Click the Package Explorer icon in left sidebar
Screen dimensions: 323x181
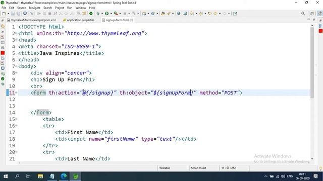(3, 26)
